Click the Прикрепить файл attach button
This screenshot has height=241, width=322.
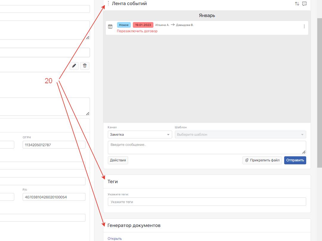pyautogui.click(x=262, y=160)
